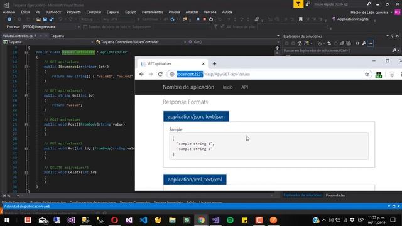The height and width of the screenshot is (226, 402).
Task: Click the Solution Explorer search magnifier icon
Action: [394, 51]
